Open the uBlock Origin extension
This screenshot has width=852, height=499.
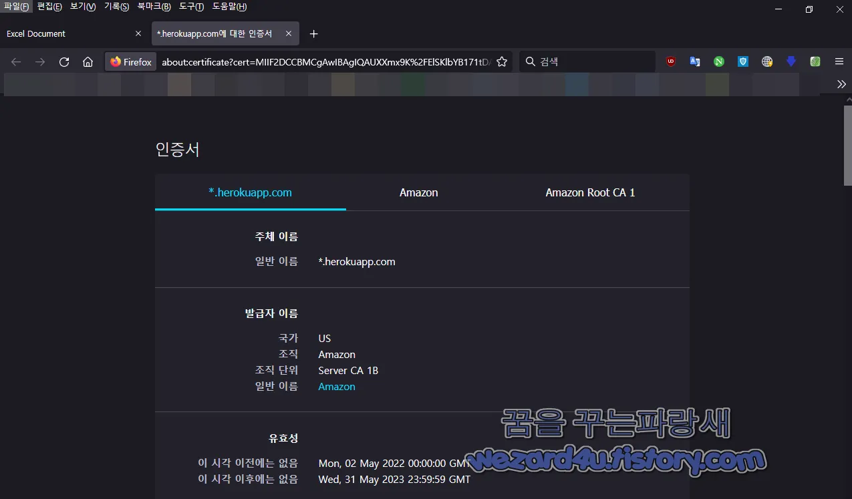pyautogui.click(x=671, y=61)
